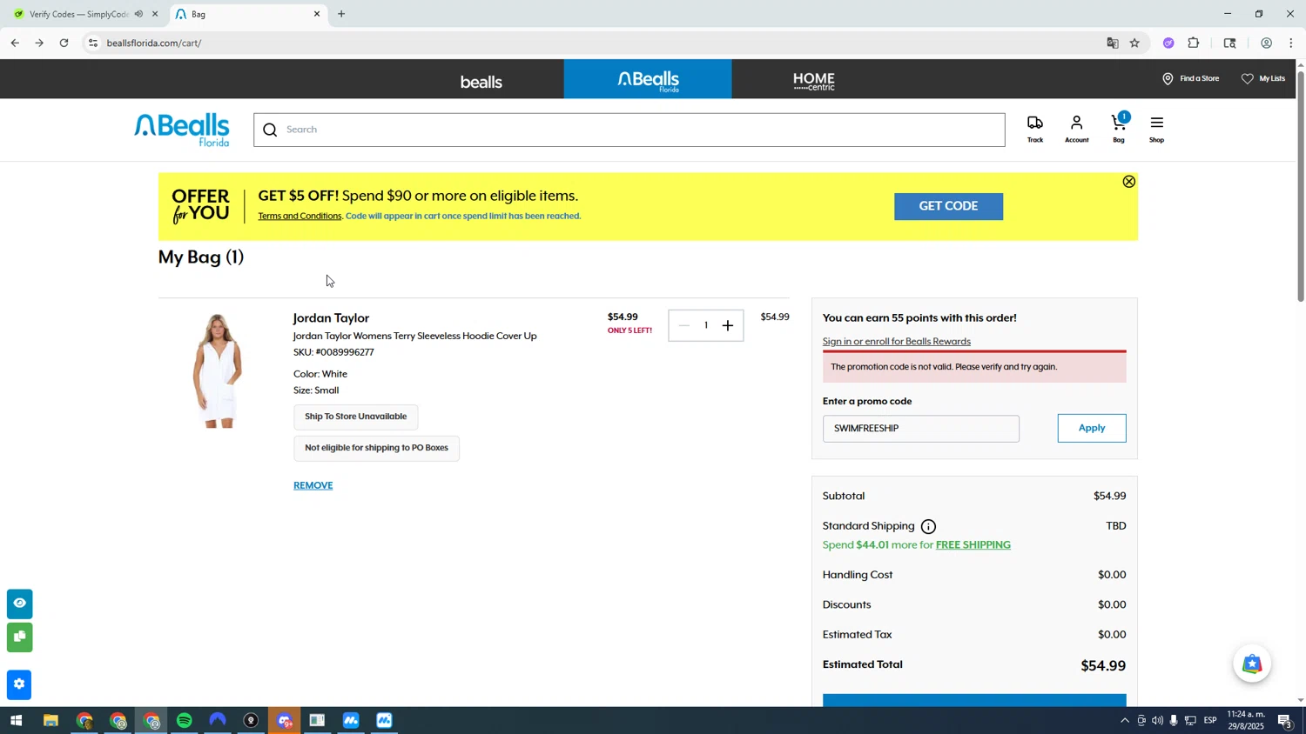Open a new browser tab
This screenshot has height=734, width=1306.
[341, 14]
